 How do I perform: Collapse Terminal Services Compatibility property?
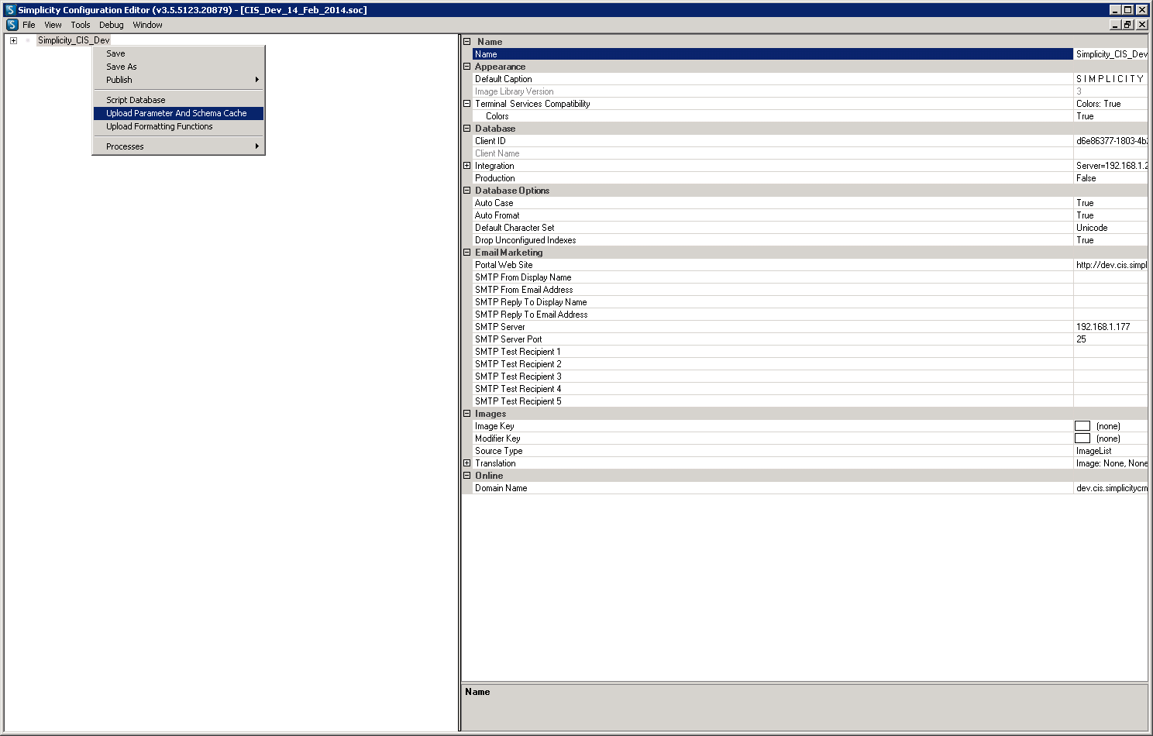pyautogui.click(x=467, y=104)
